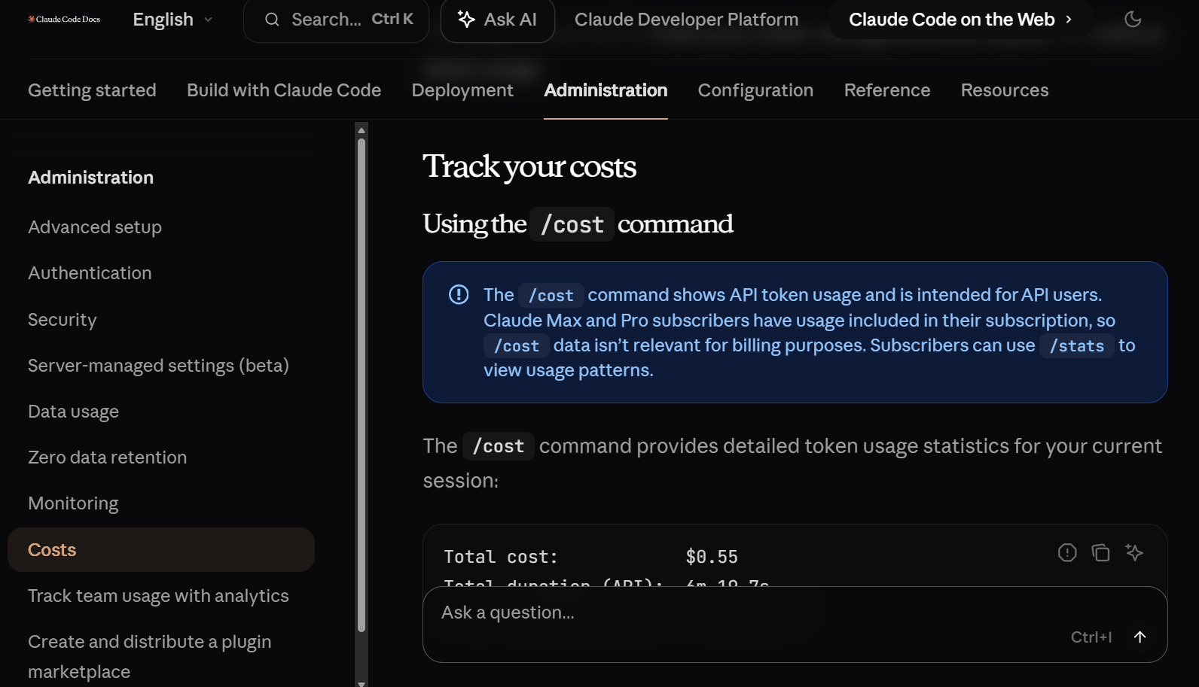Screen dimensions: 1199x687
Task: Click the Claude Code Docs logo
Action: [64, 20]
